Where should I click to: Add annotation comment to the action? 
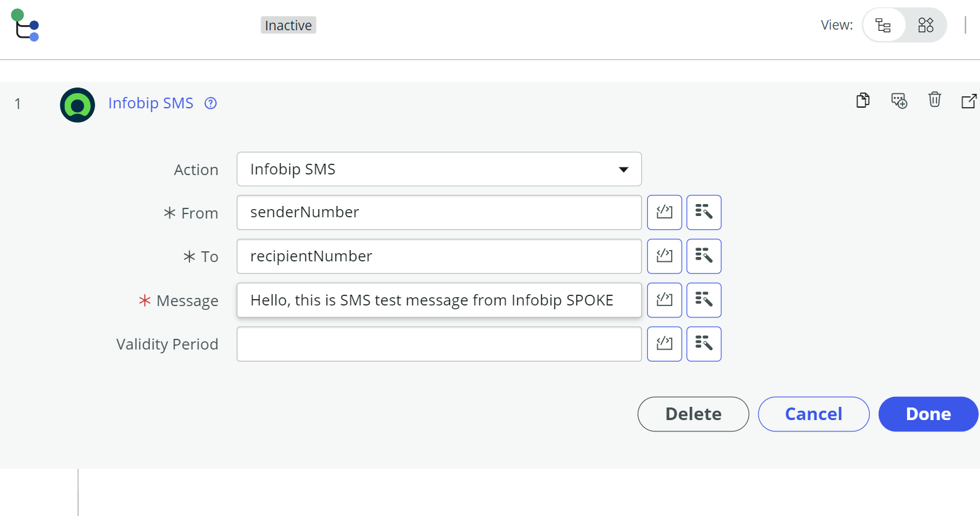pos(899,100)
